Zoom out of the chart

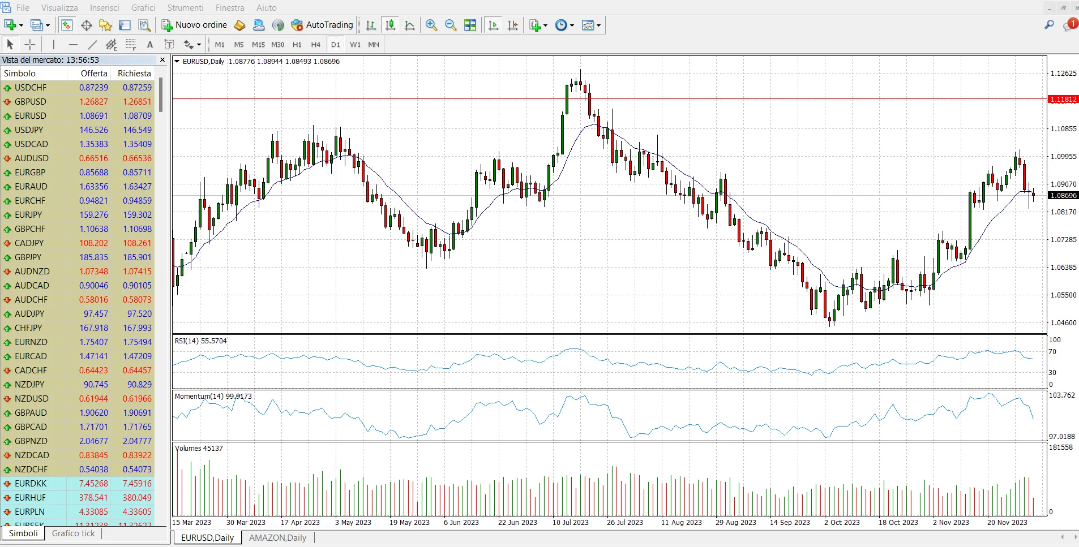tap(451, 25)
